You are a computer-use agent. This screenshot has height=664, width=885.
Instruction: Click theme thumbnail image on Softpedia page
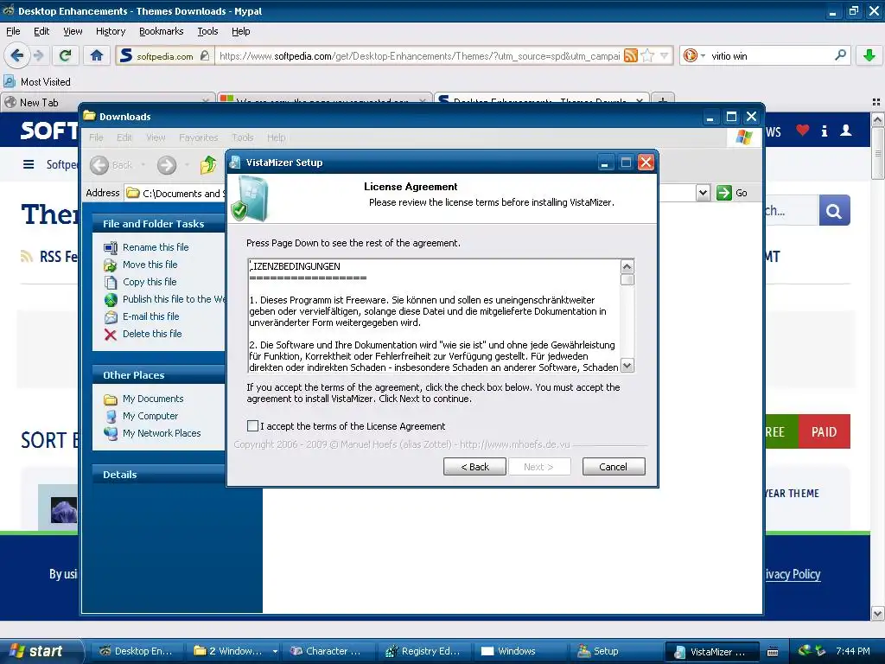click(x=63, y=510)
